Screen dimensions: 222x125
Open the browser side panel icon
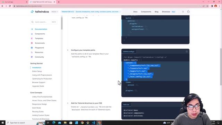pyautogui.click(x=212, y=6)
